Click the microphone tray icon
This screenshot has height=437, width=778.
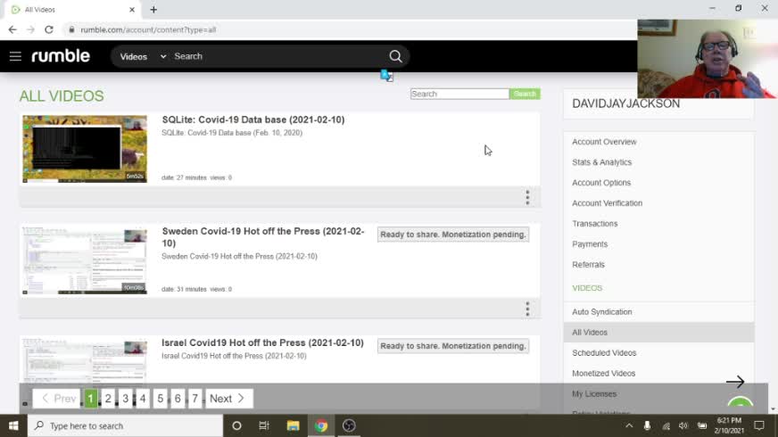(x=647, y=425)
